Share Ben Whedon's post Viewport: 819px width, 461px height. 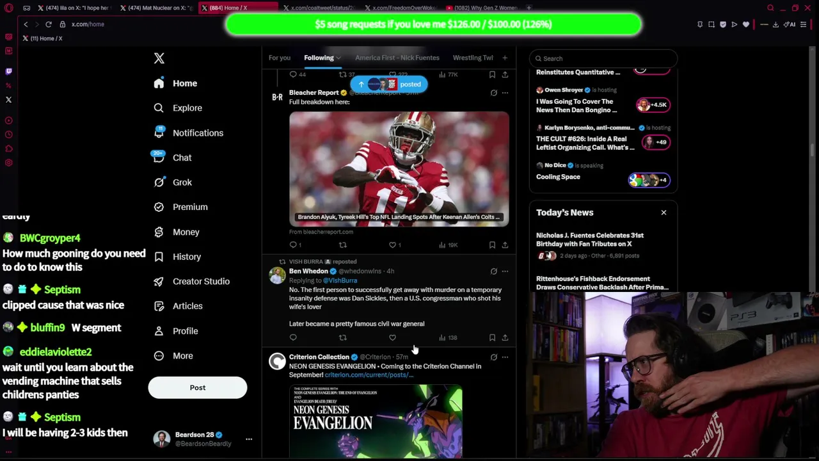[x=505, y=337]
